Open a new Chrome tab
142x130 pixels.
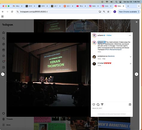(x=128, y=6)
